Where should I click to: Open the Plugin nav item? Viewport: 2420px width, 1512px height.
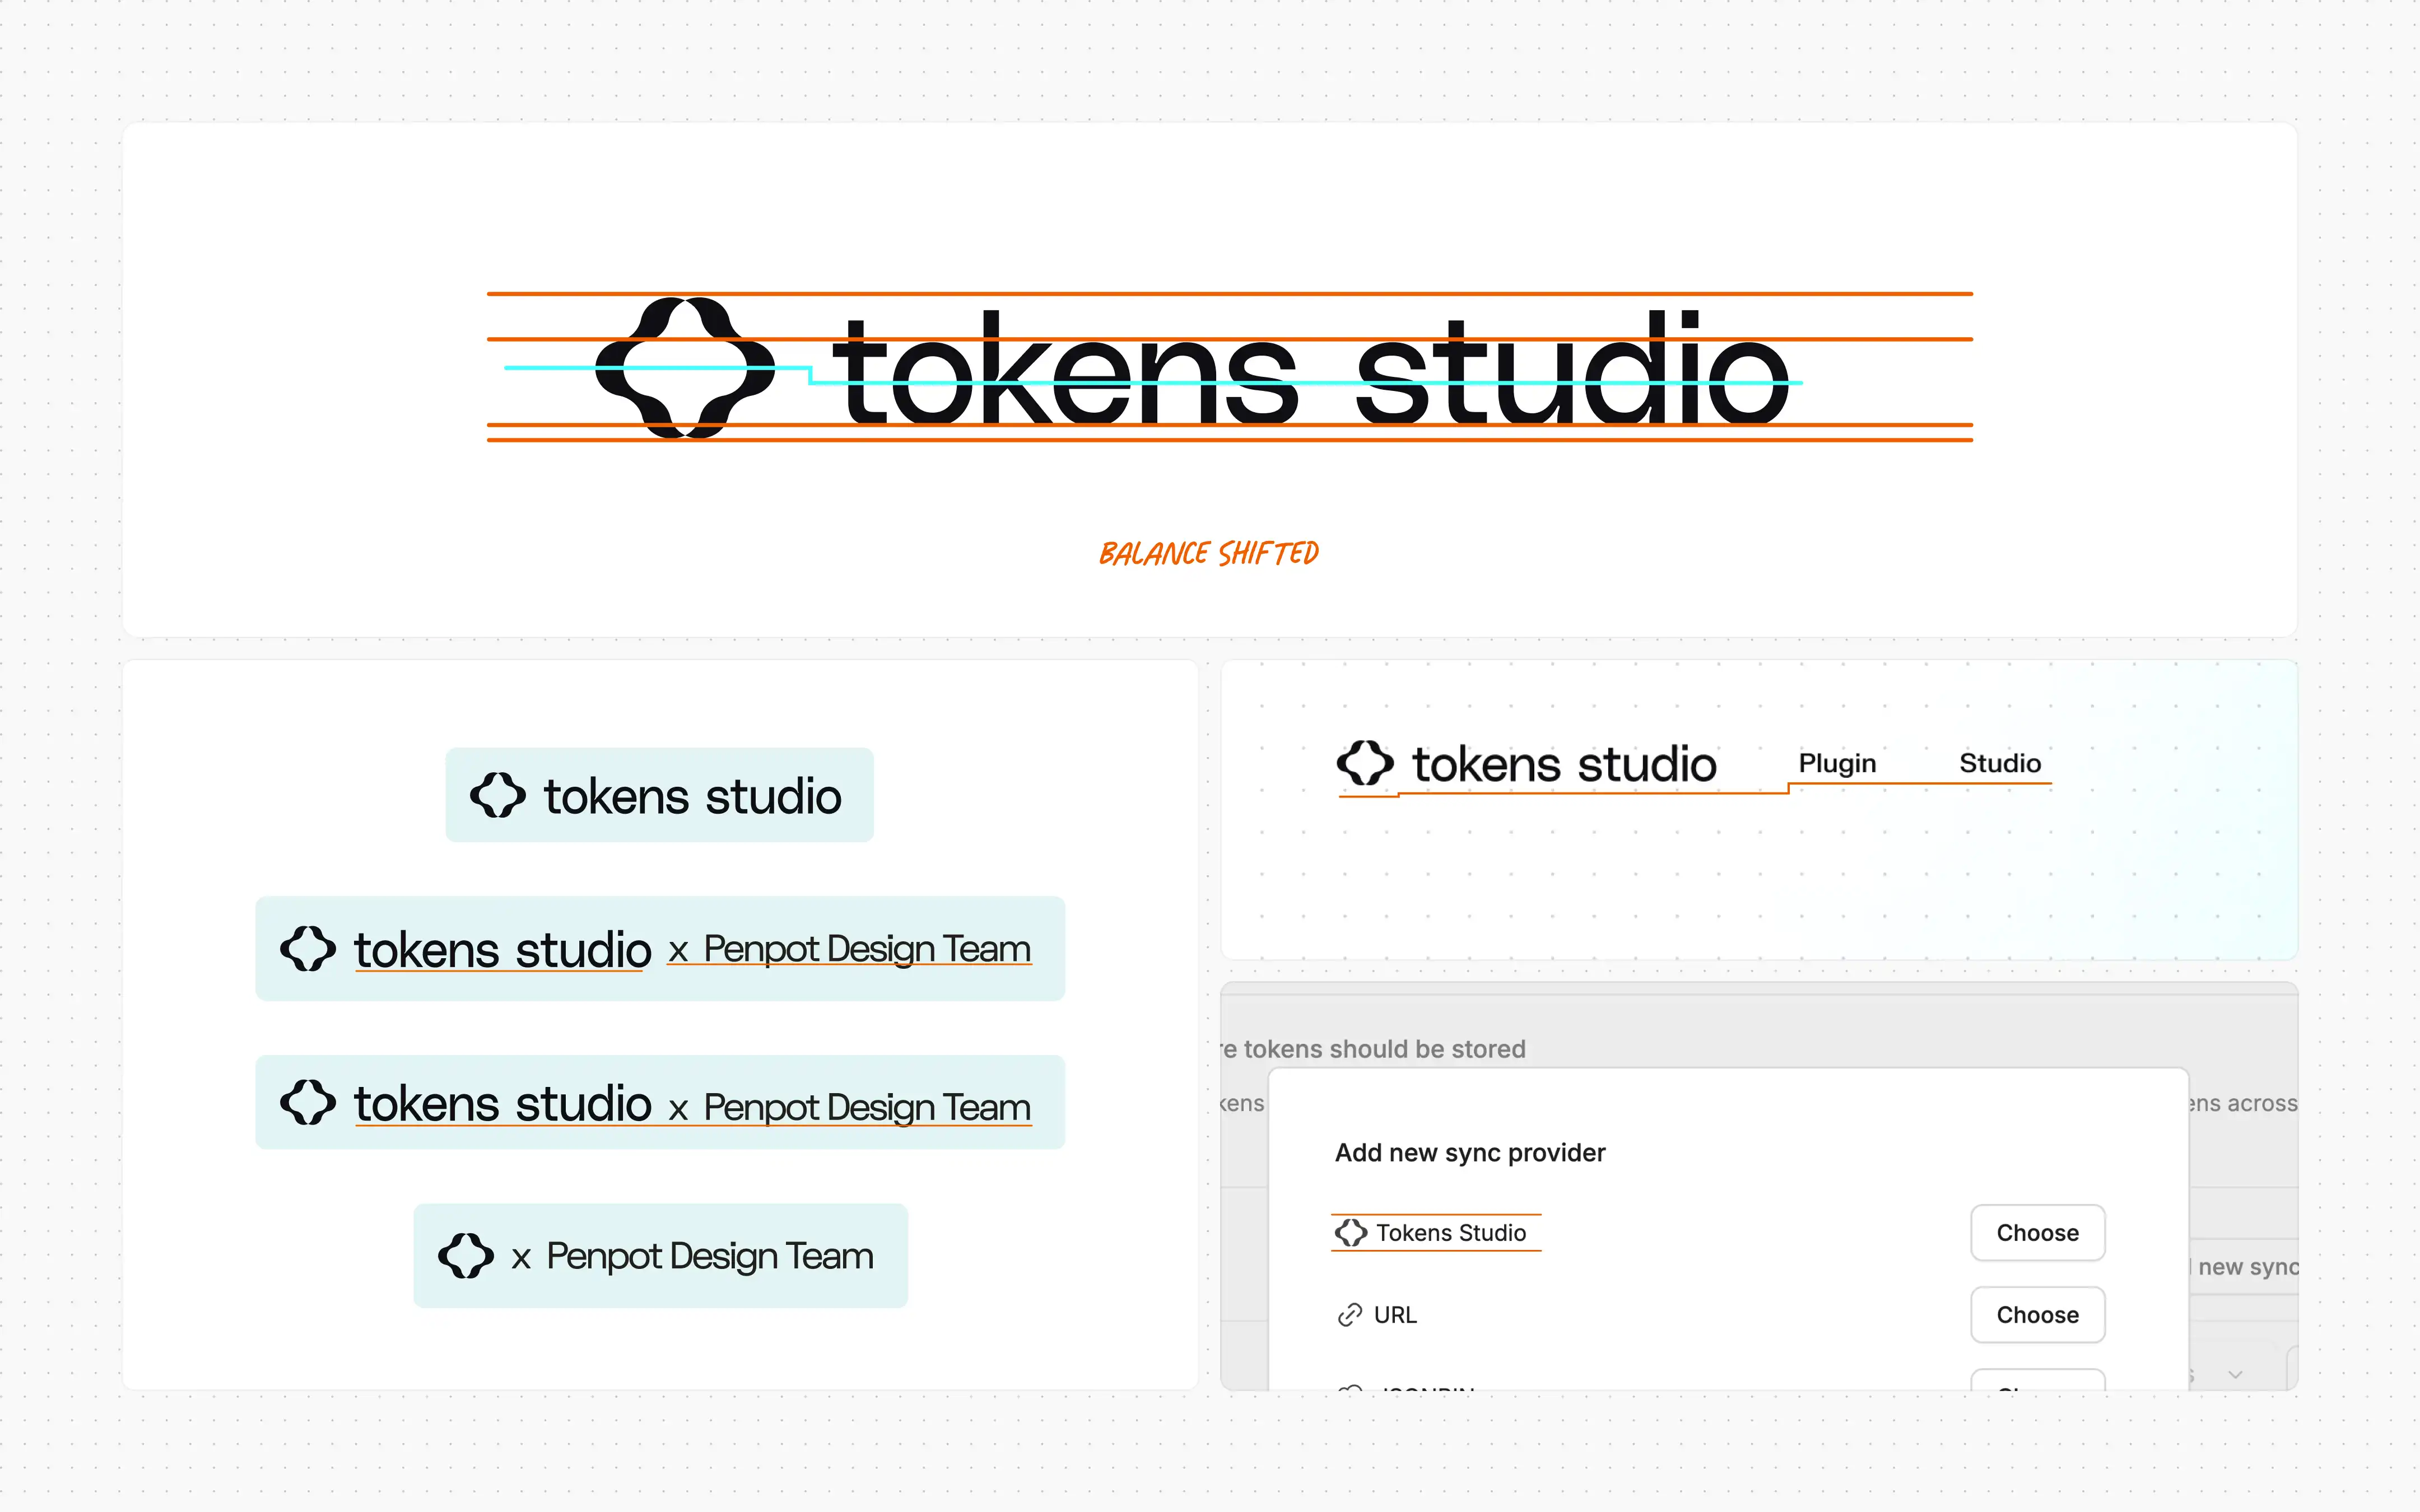point(1837,763)
